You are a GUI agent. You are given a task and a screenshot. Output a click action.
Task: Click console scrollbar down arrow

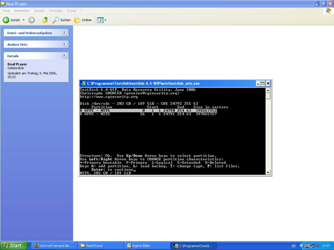pos(268,172)
